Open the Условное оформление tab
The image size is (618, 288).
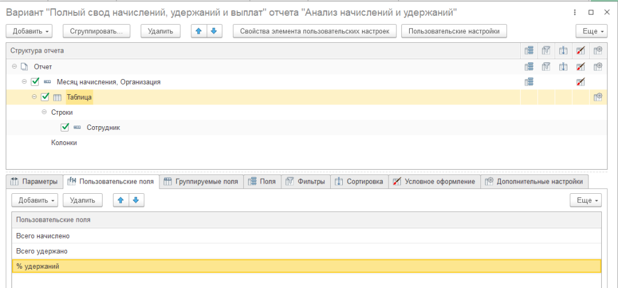[x=435, y=181]
